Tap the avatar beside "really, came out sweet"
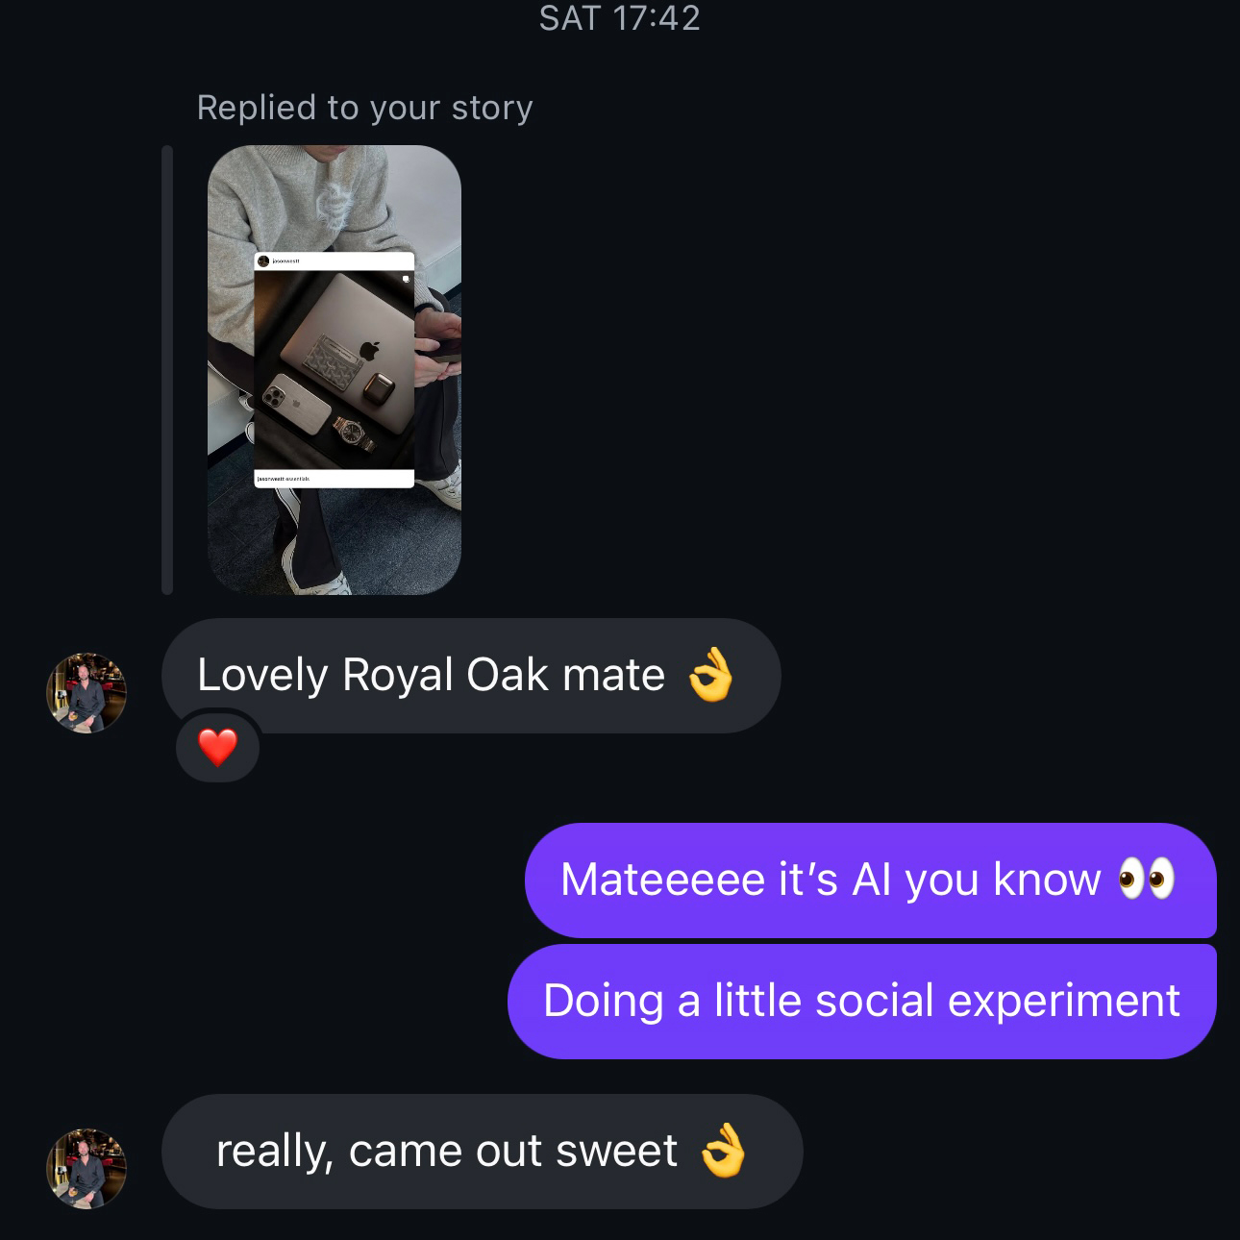This screenshot has width=1240, height=1240. [87, 1168]
